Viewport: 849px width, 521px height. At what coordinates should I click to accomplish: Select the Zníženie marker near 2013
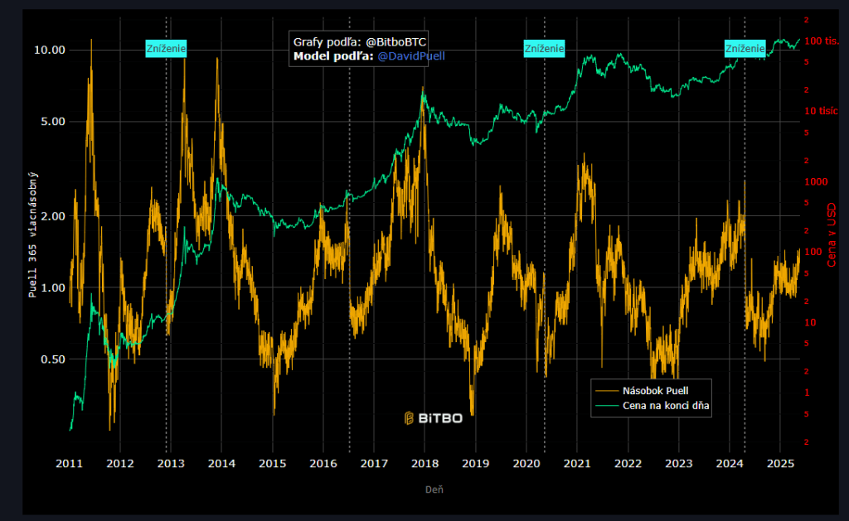[x=166, y=49]
